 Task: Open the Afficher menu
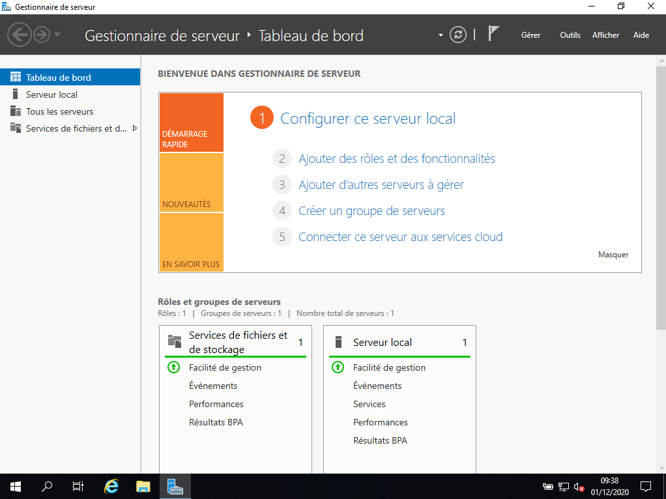[605, 35]
